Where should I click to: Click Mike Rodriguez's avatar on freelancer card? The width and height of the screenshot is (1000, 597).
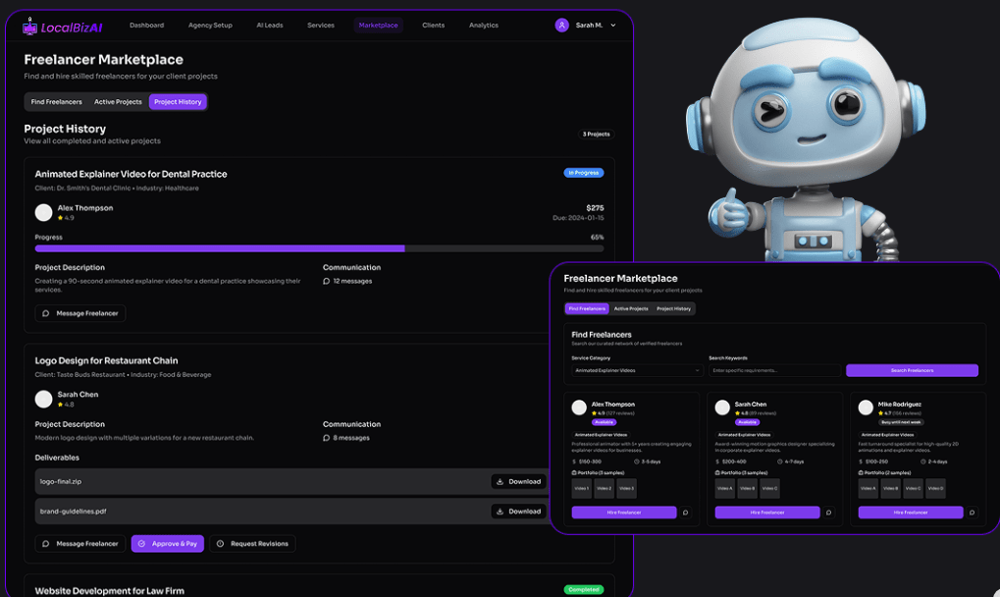pyautogui.click(x=866, y=407)
